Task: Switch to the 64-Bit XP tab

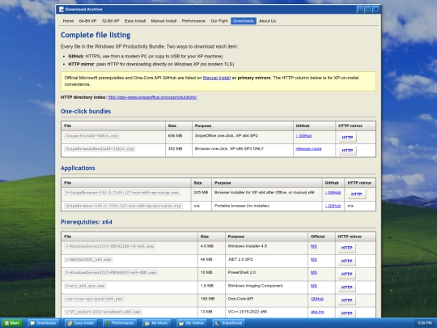Action: (87, 21)
